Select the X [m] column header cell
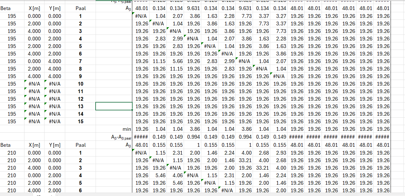 point(34,8)
